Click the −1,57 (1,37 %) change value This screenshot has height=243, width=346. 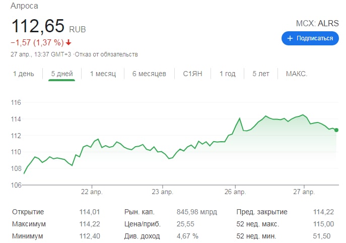[x=37, y=42]
